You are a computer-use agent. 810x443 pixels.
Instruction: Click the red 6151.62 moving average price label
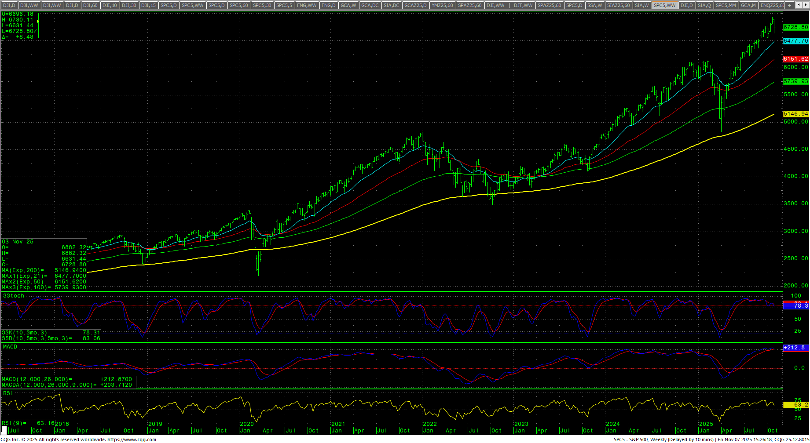[795, 59]
